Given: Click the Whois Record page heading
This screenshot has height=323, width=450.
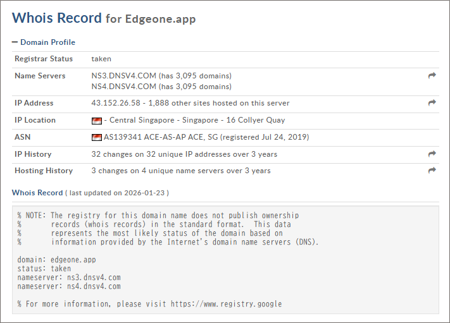Looking at the screenshot, I should click(x=56, y=18).
